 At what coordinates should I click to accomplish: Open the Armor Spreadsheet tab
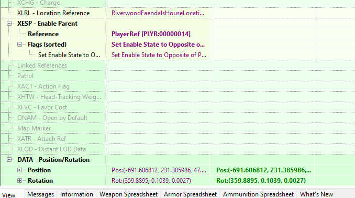coord(190,194)
